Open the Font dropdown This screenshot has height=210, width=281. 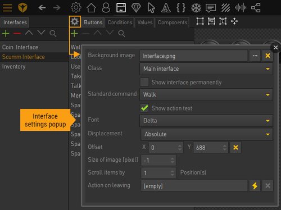tap(206, 121)
